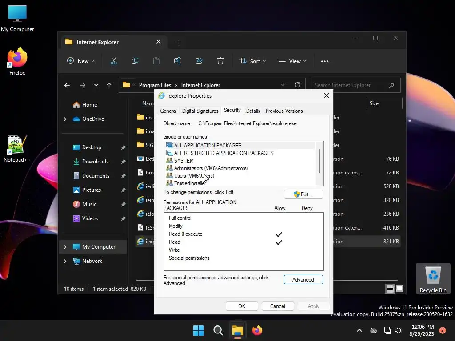455x341 pixels.
Task: Select the Recycle Bin desktop icon
Action: 433,279
